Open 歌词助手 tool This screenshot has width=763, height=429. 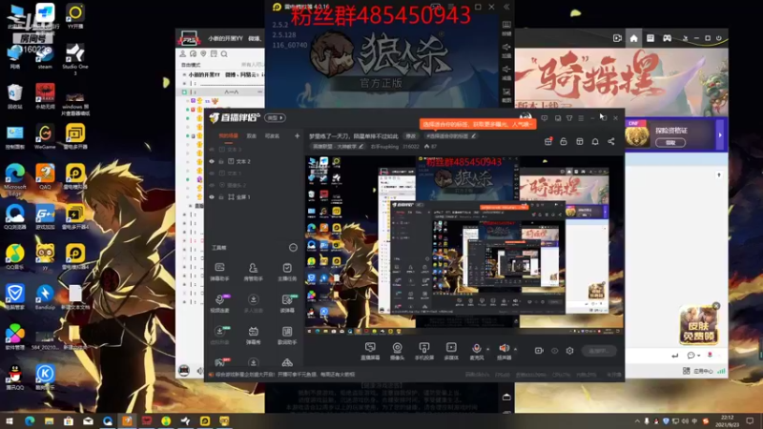(287, 336)
